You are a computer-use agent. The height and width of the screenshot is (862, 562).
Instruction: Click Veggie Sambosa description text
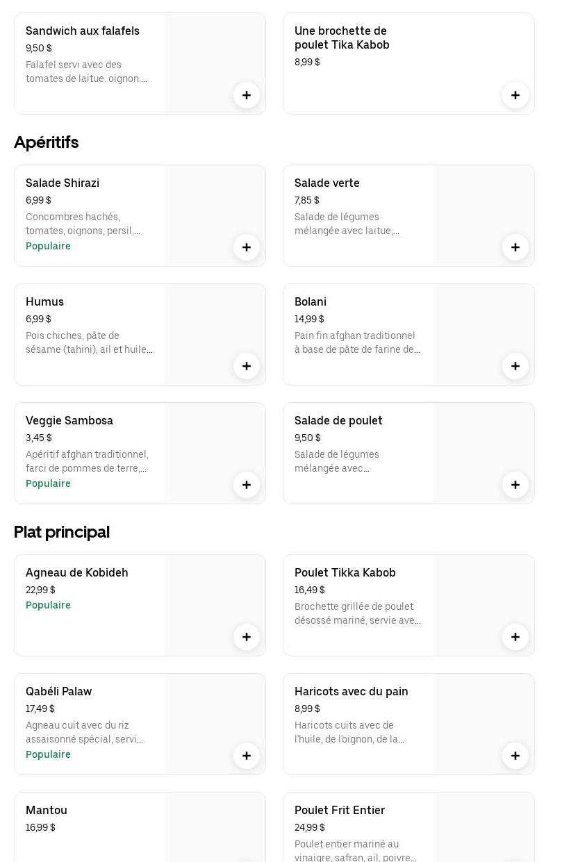(x=87, y=461)
